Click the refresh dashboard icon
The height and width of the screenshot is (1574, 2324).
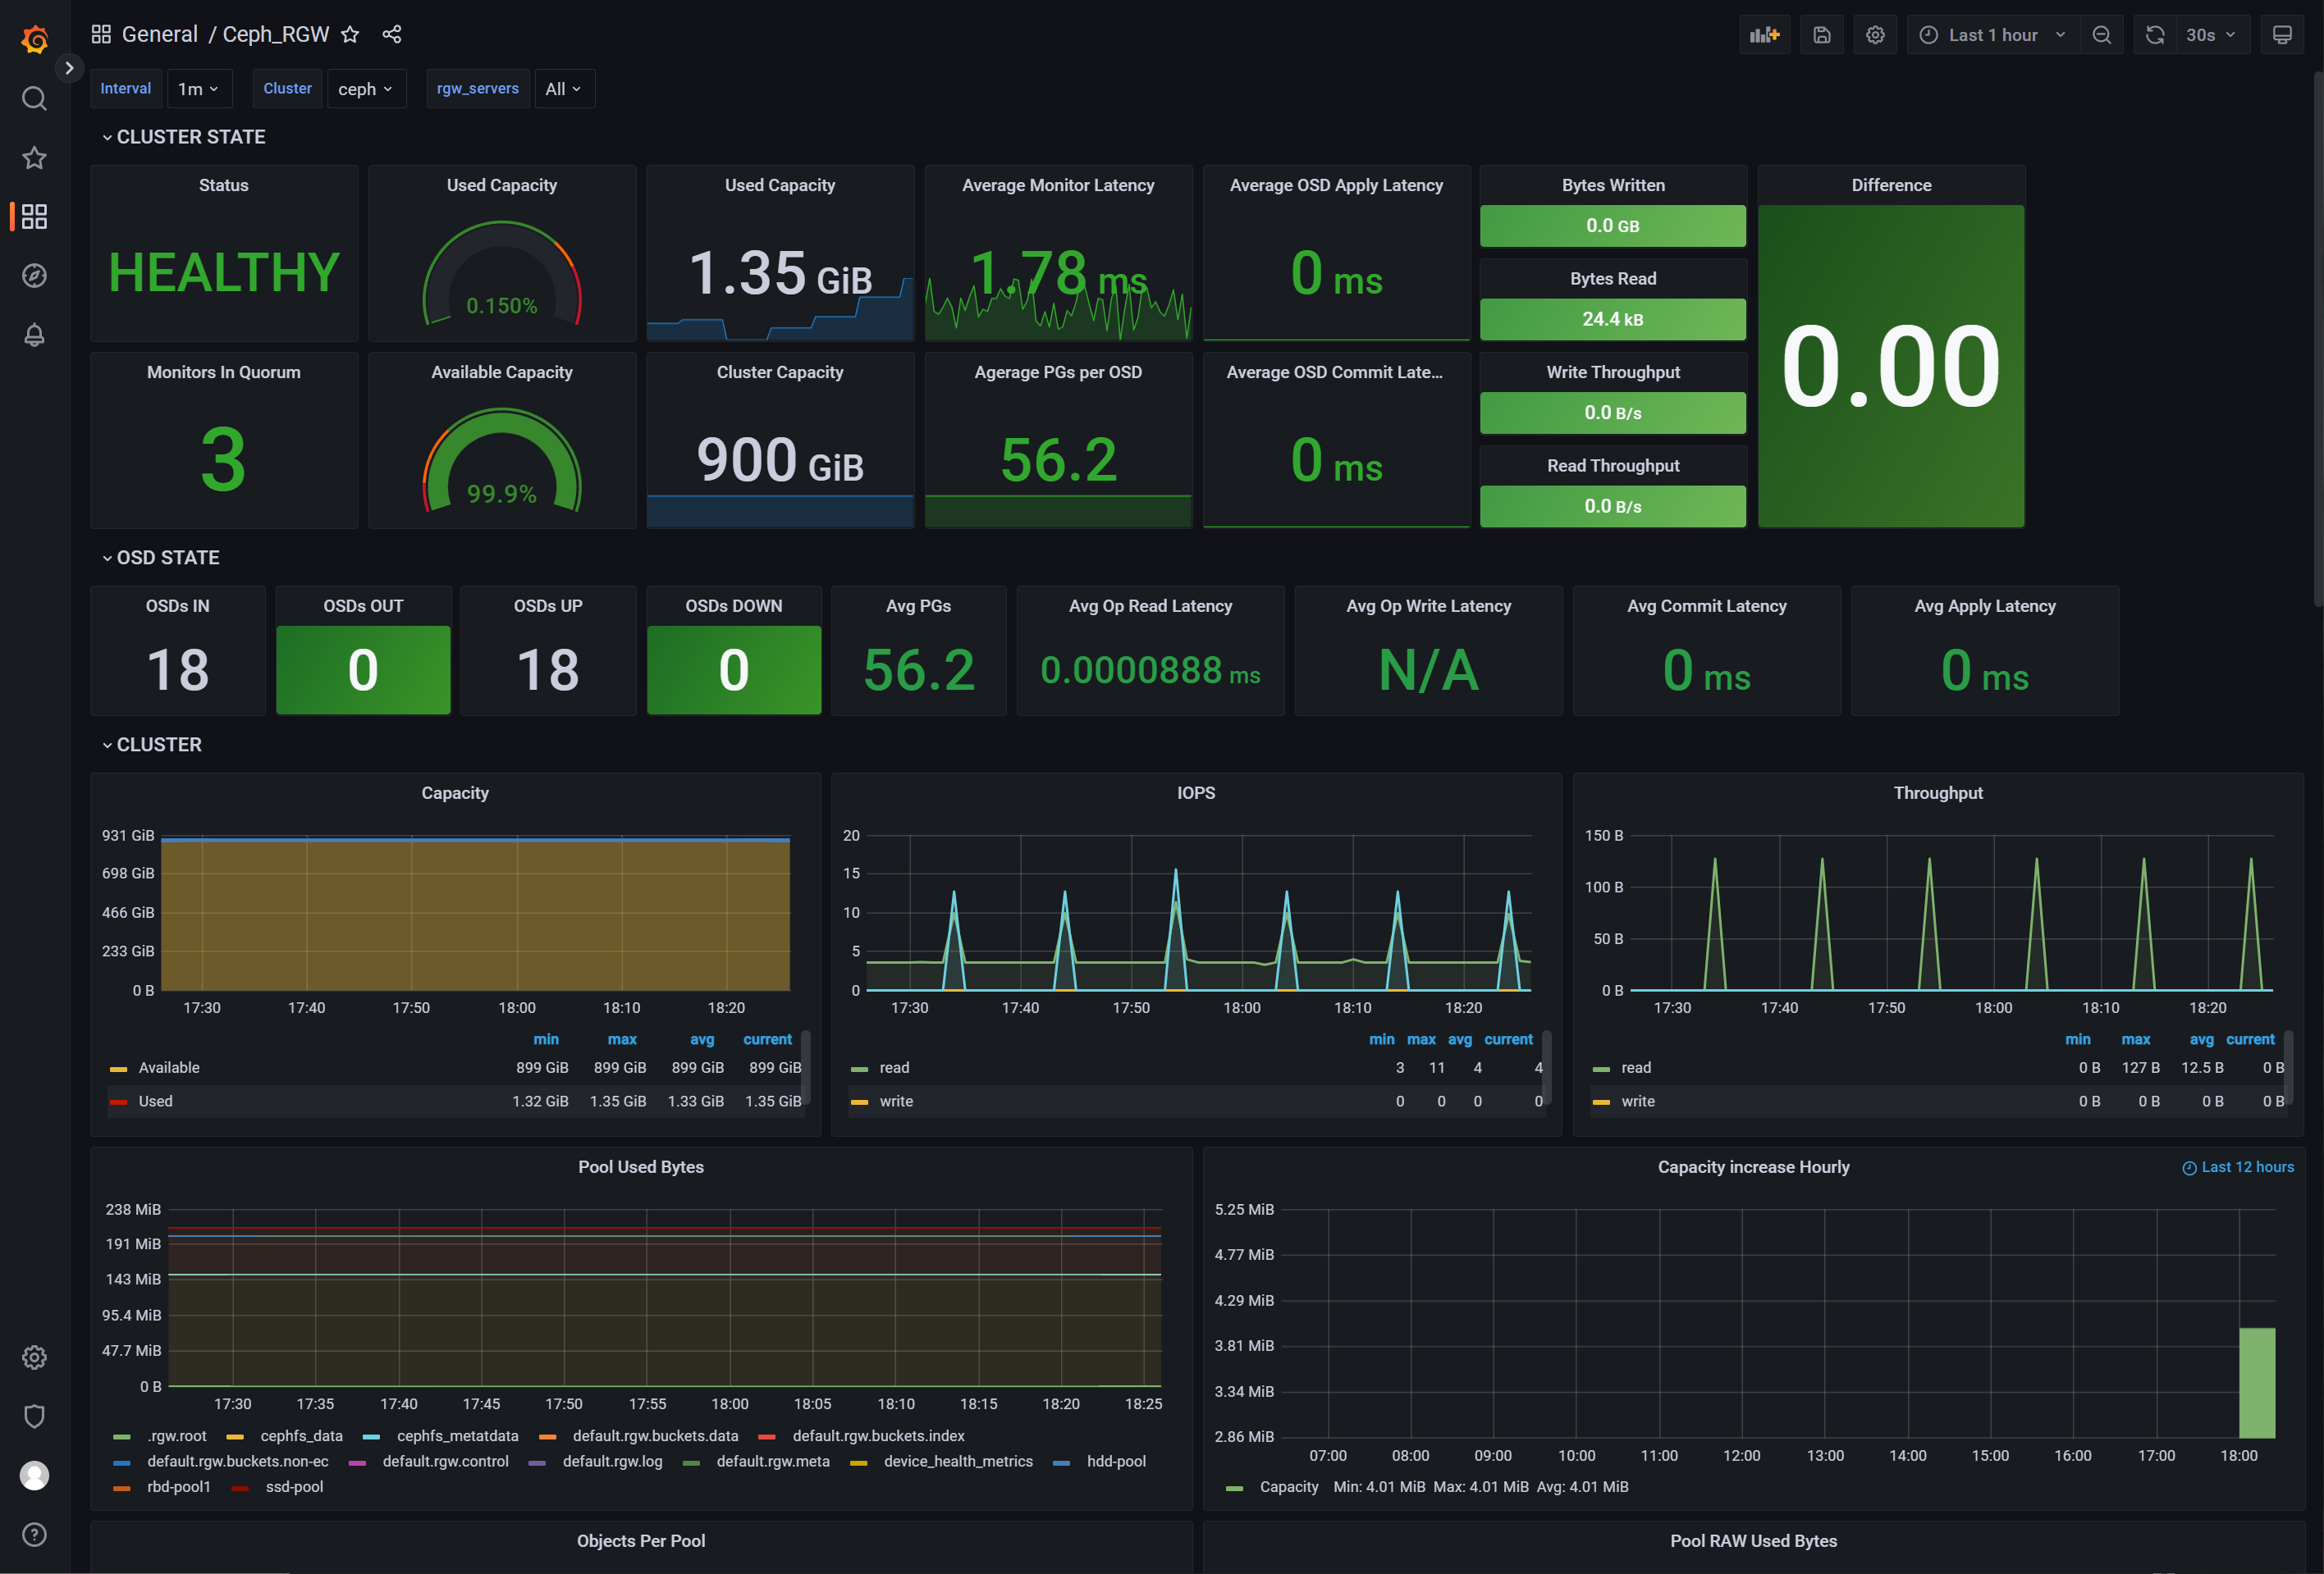tap(2155, 35)
